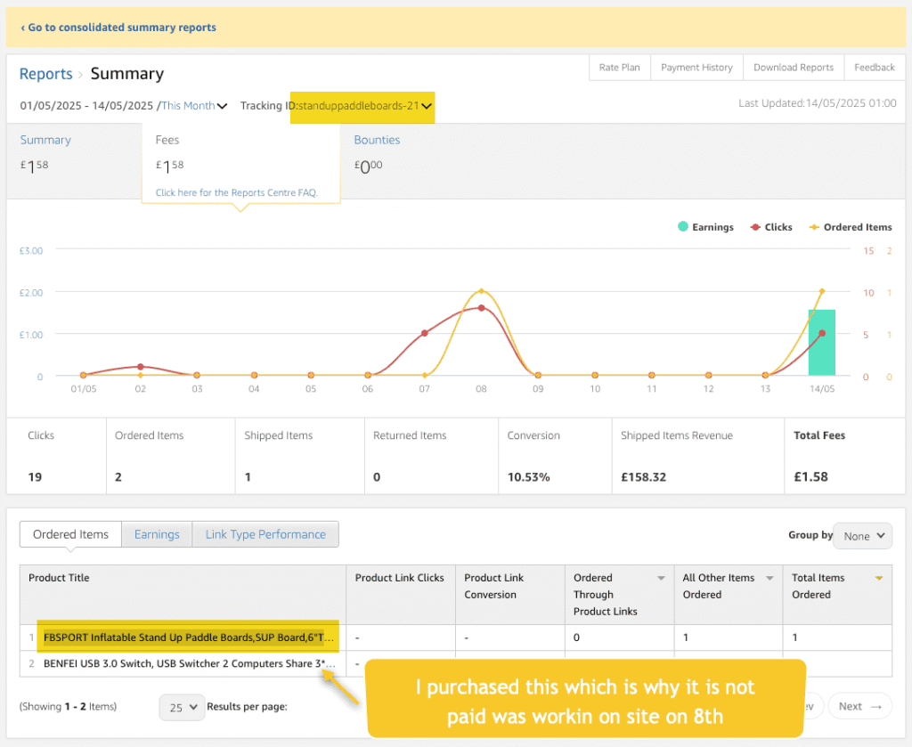Open the Rate Plan tab
This screenshot has width=912, height=747.
click(619, 68)
